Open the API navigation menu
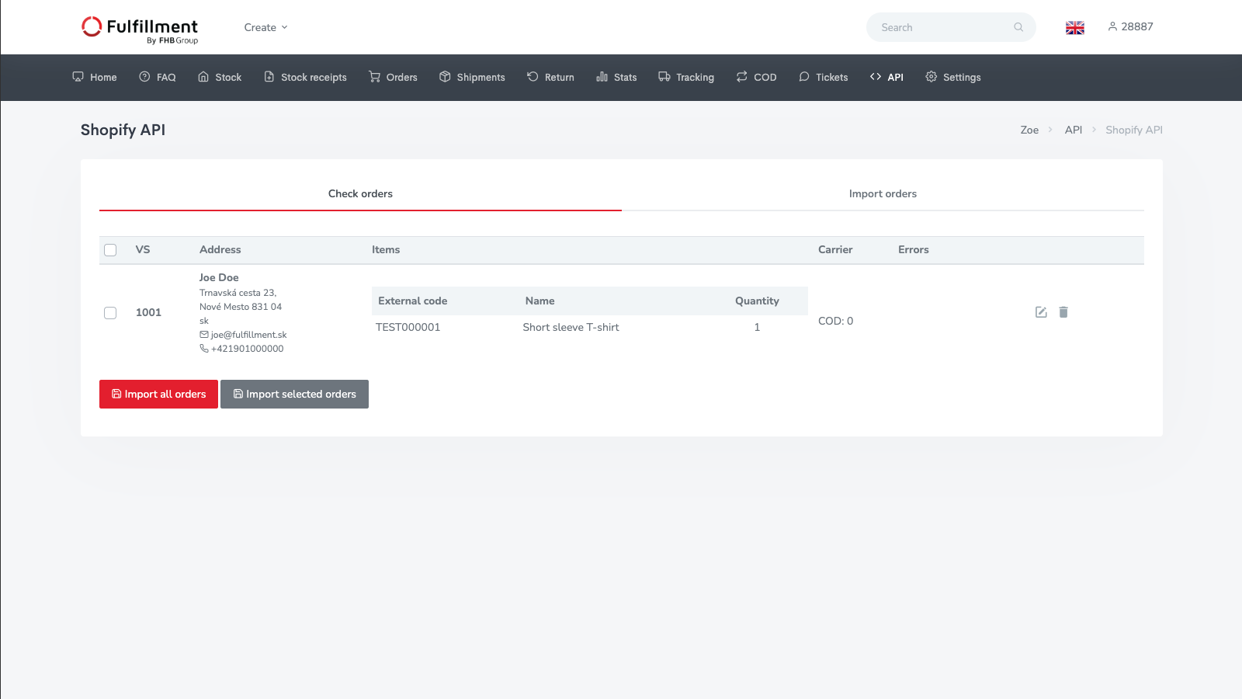The image size is (1242, 699). click(x=886, y=78)
